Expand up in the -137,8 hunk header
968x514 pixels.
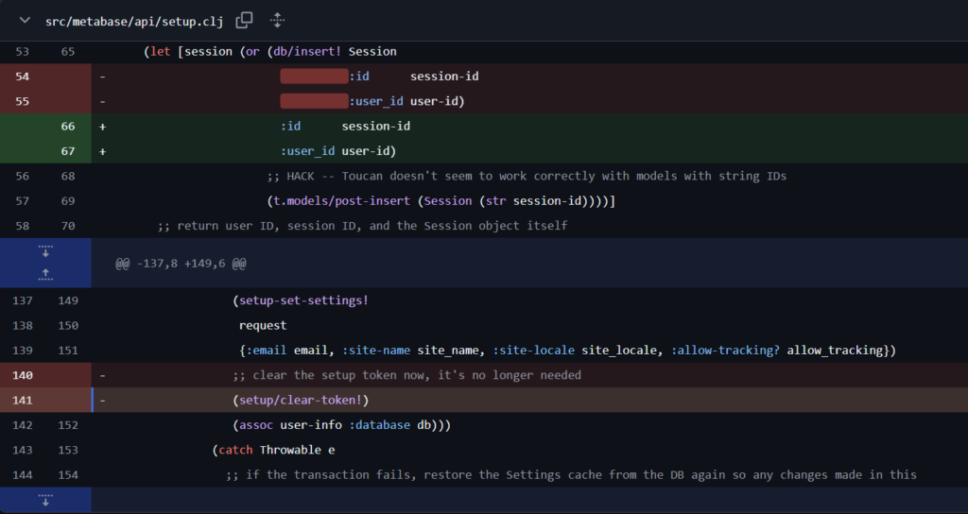click(x=45, y=275)
